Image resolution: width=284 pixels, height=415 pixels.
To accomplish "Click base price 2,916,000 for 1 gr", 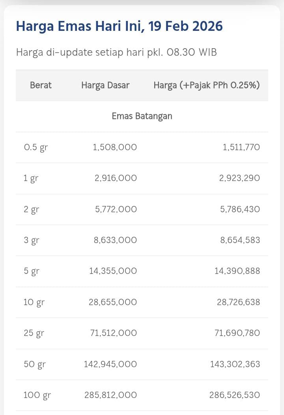I will point(116,178).
